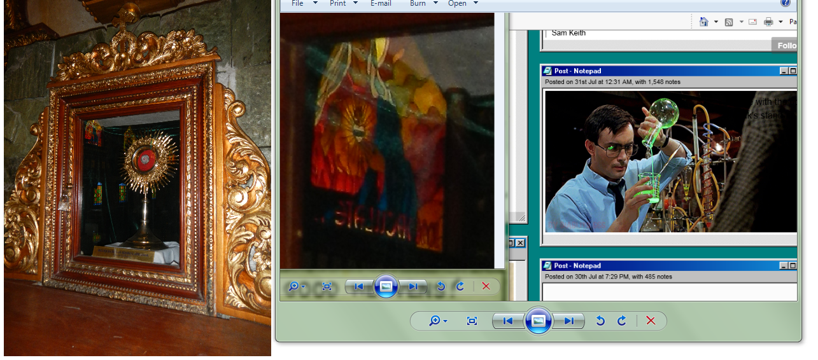Click in the 30th Jul post's white text area
Viewport: 818px width, 360px height.
pyautogui.click(x=670, y=293)
